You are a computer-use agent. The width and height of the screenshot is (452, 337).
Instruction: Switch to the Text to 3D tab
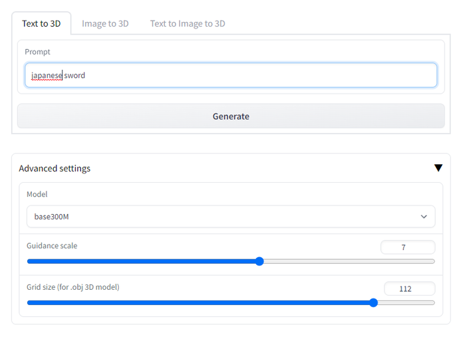click(x=41, y=23)
